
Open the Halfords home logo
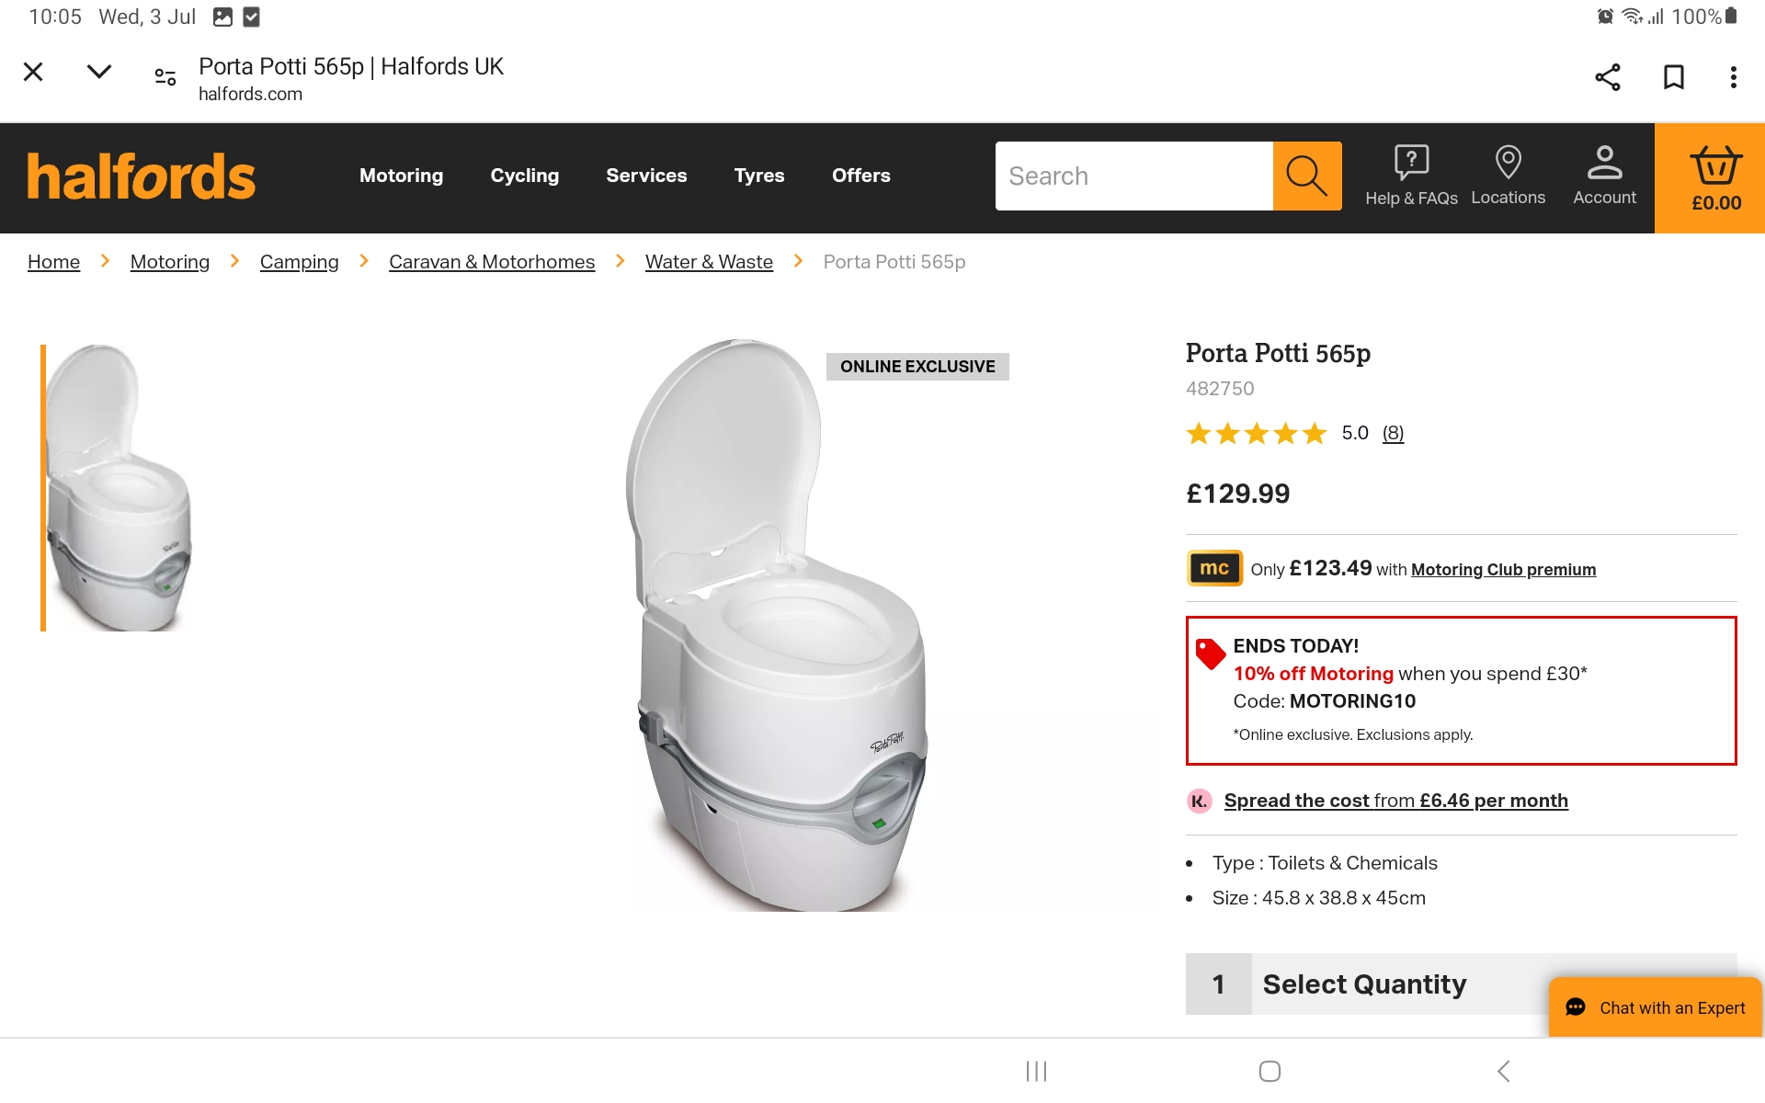pyautogui.click(x=140, y=176)
